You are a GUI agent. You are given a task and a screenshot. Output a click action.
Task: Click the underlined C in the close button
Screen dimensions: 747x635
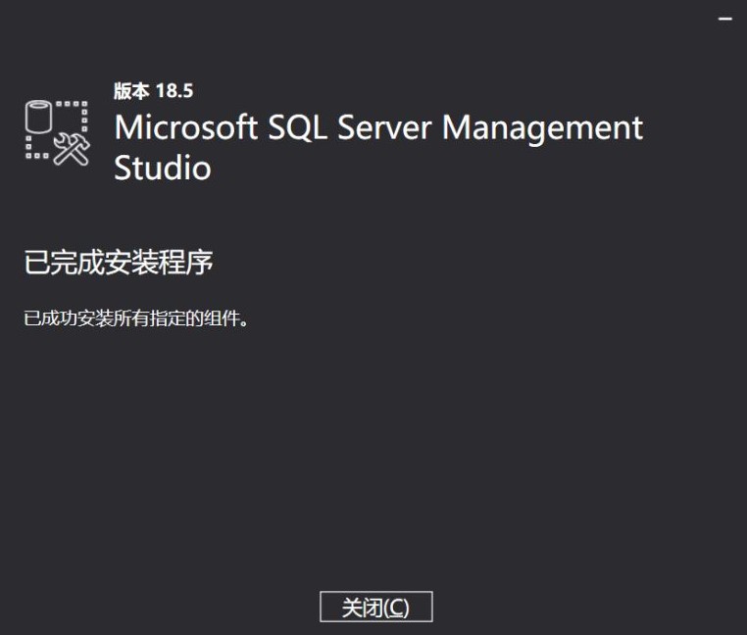coord(396,608)
